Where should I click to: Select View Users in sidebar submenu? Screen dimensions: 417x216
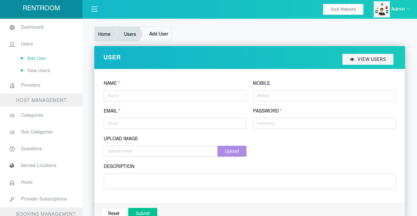[38, 71]
